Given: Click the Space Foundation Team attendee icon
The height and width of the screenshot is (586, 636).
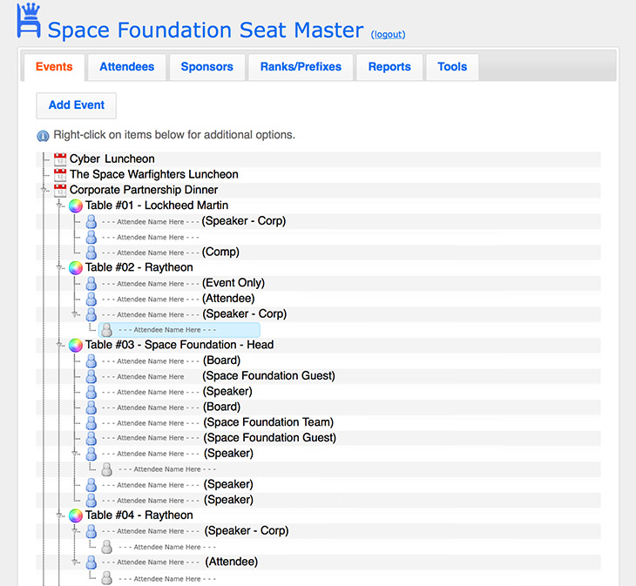Looking at the screenshot, I should coord(91,423).
